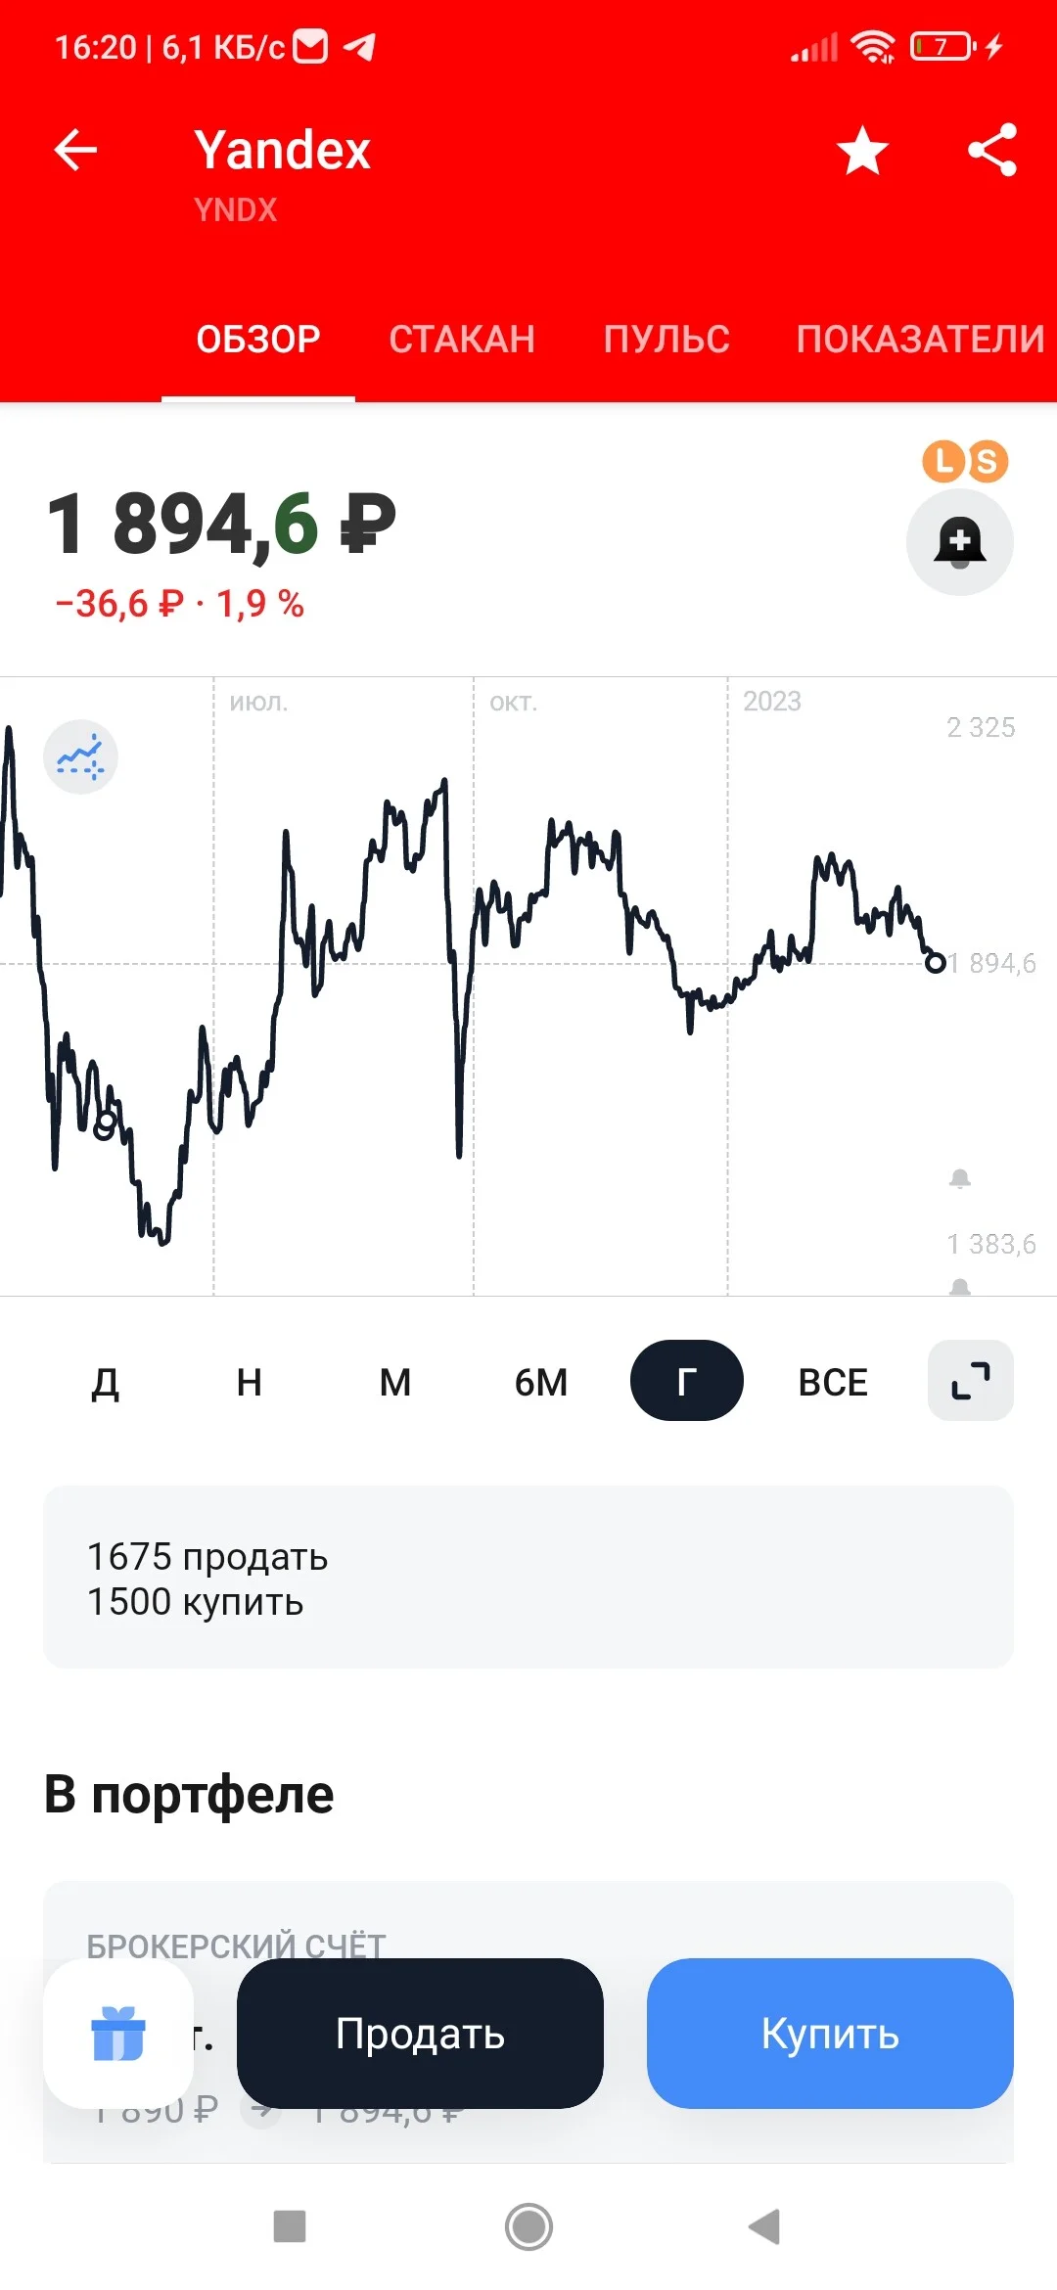Switch to the СТАКАН tab
The height and width of the screenshot is (2290, 1057).
[x=462, y=339]
